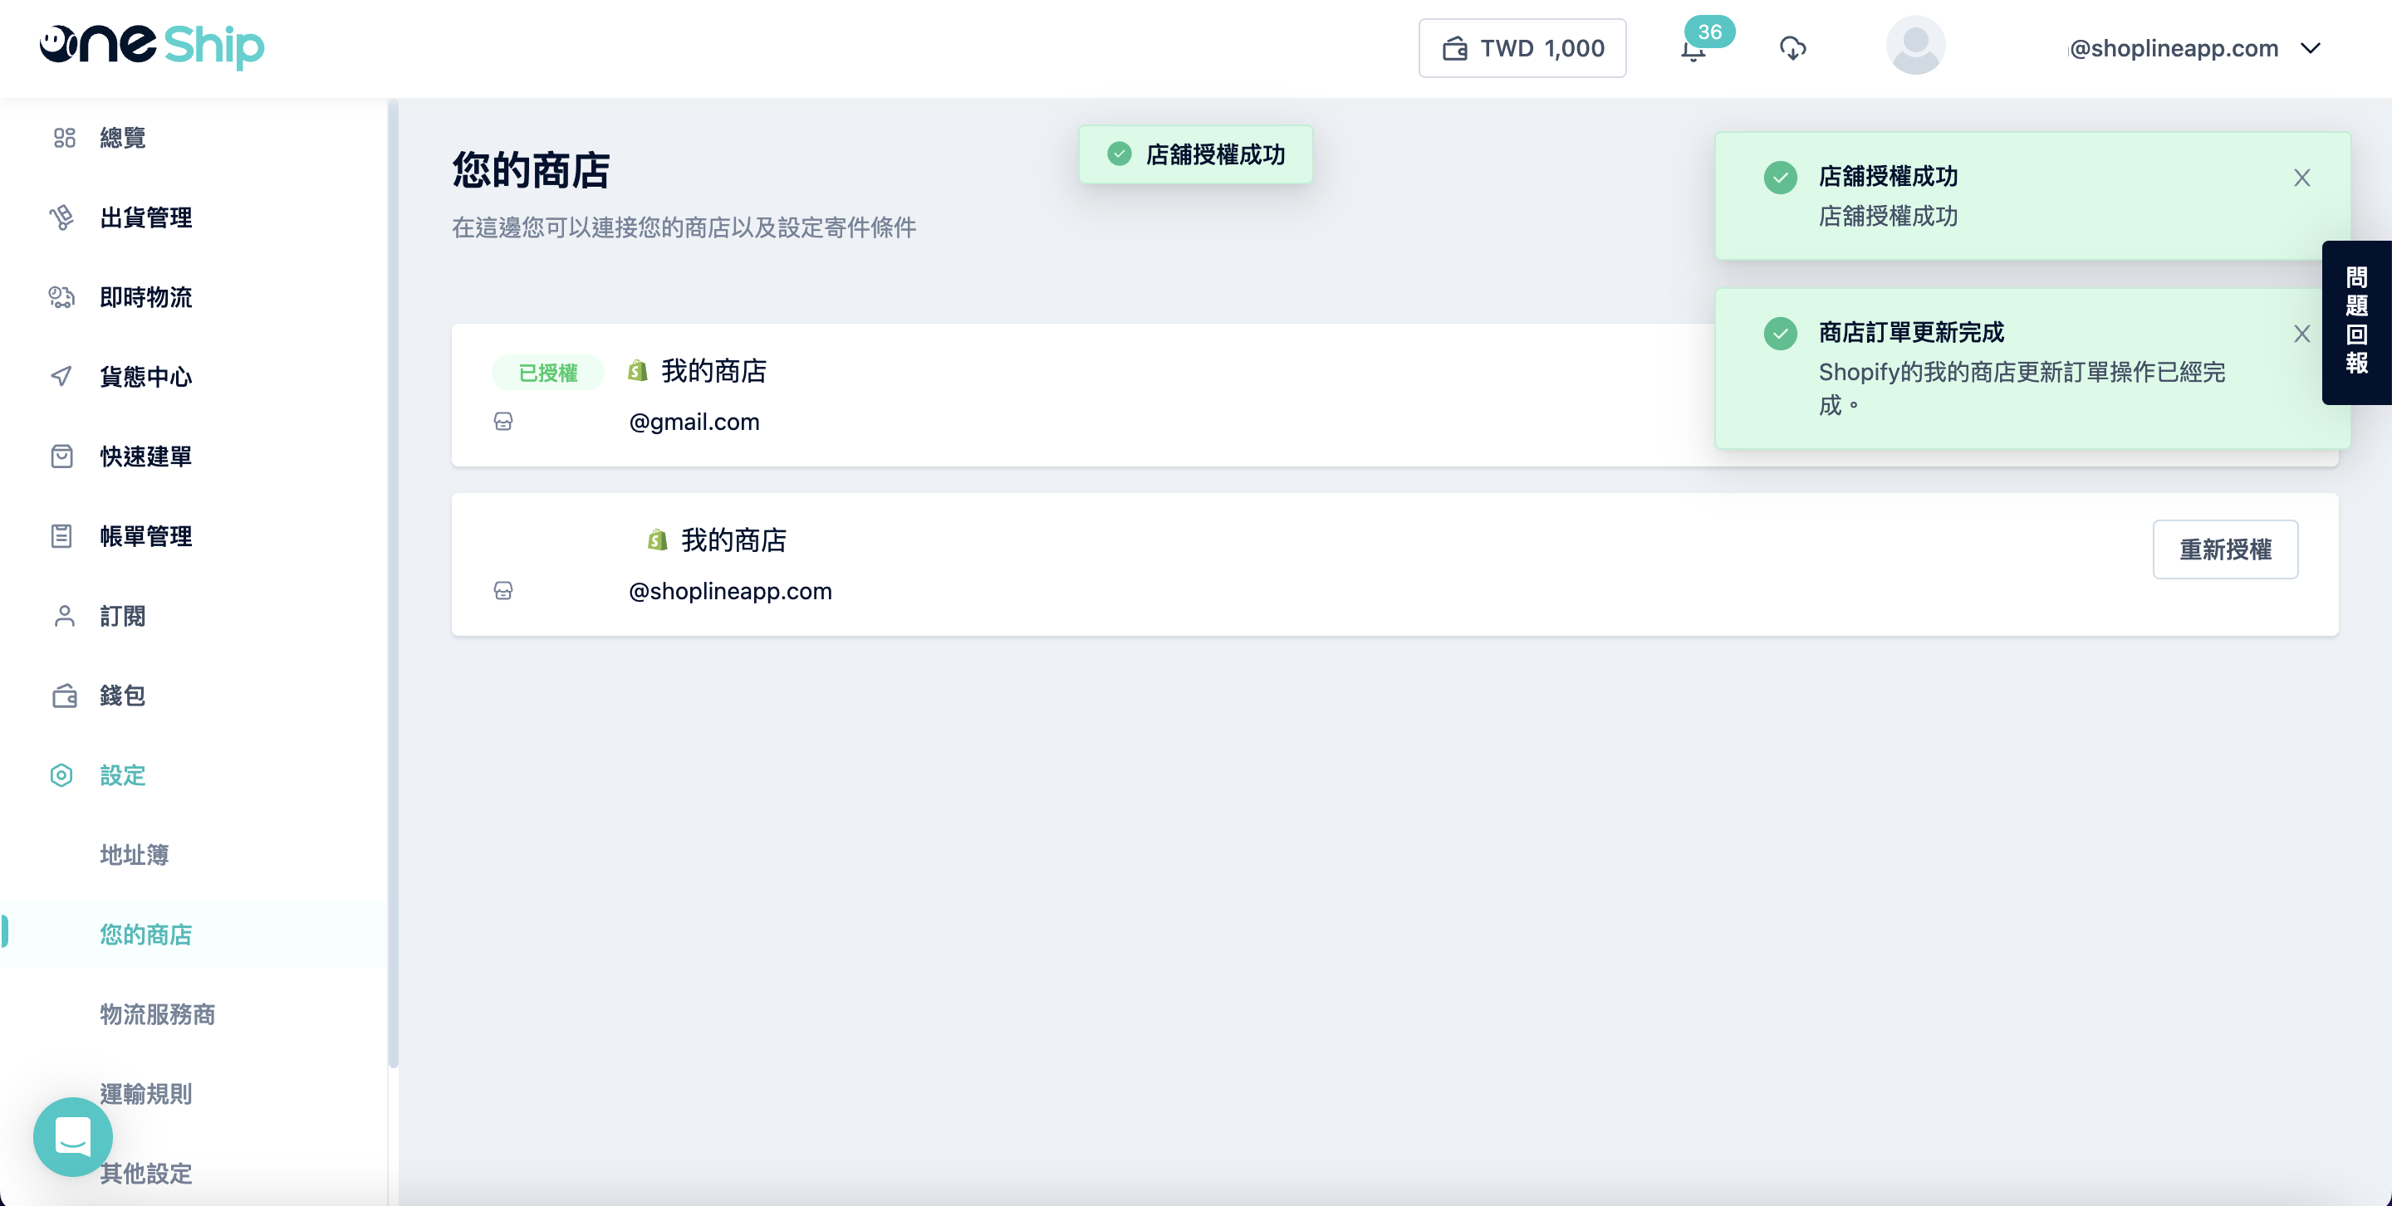Click the TWD 1,000 balance button

coord(1522,48)
